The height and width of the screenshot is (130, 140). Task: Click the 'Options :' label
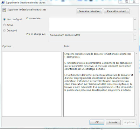pyautogui.click(x=7, y=46)
